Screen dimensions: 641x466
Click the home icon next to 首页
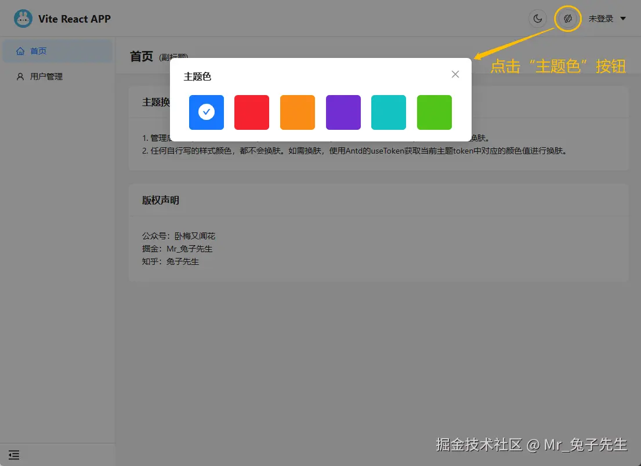click(21, 50)
